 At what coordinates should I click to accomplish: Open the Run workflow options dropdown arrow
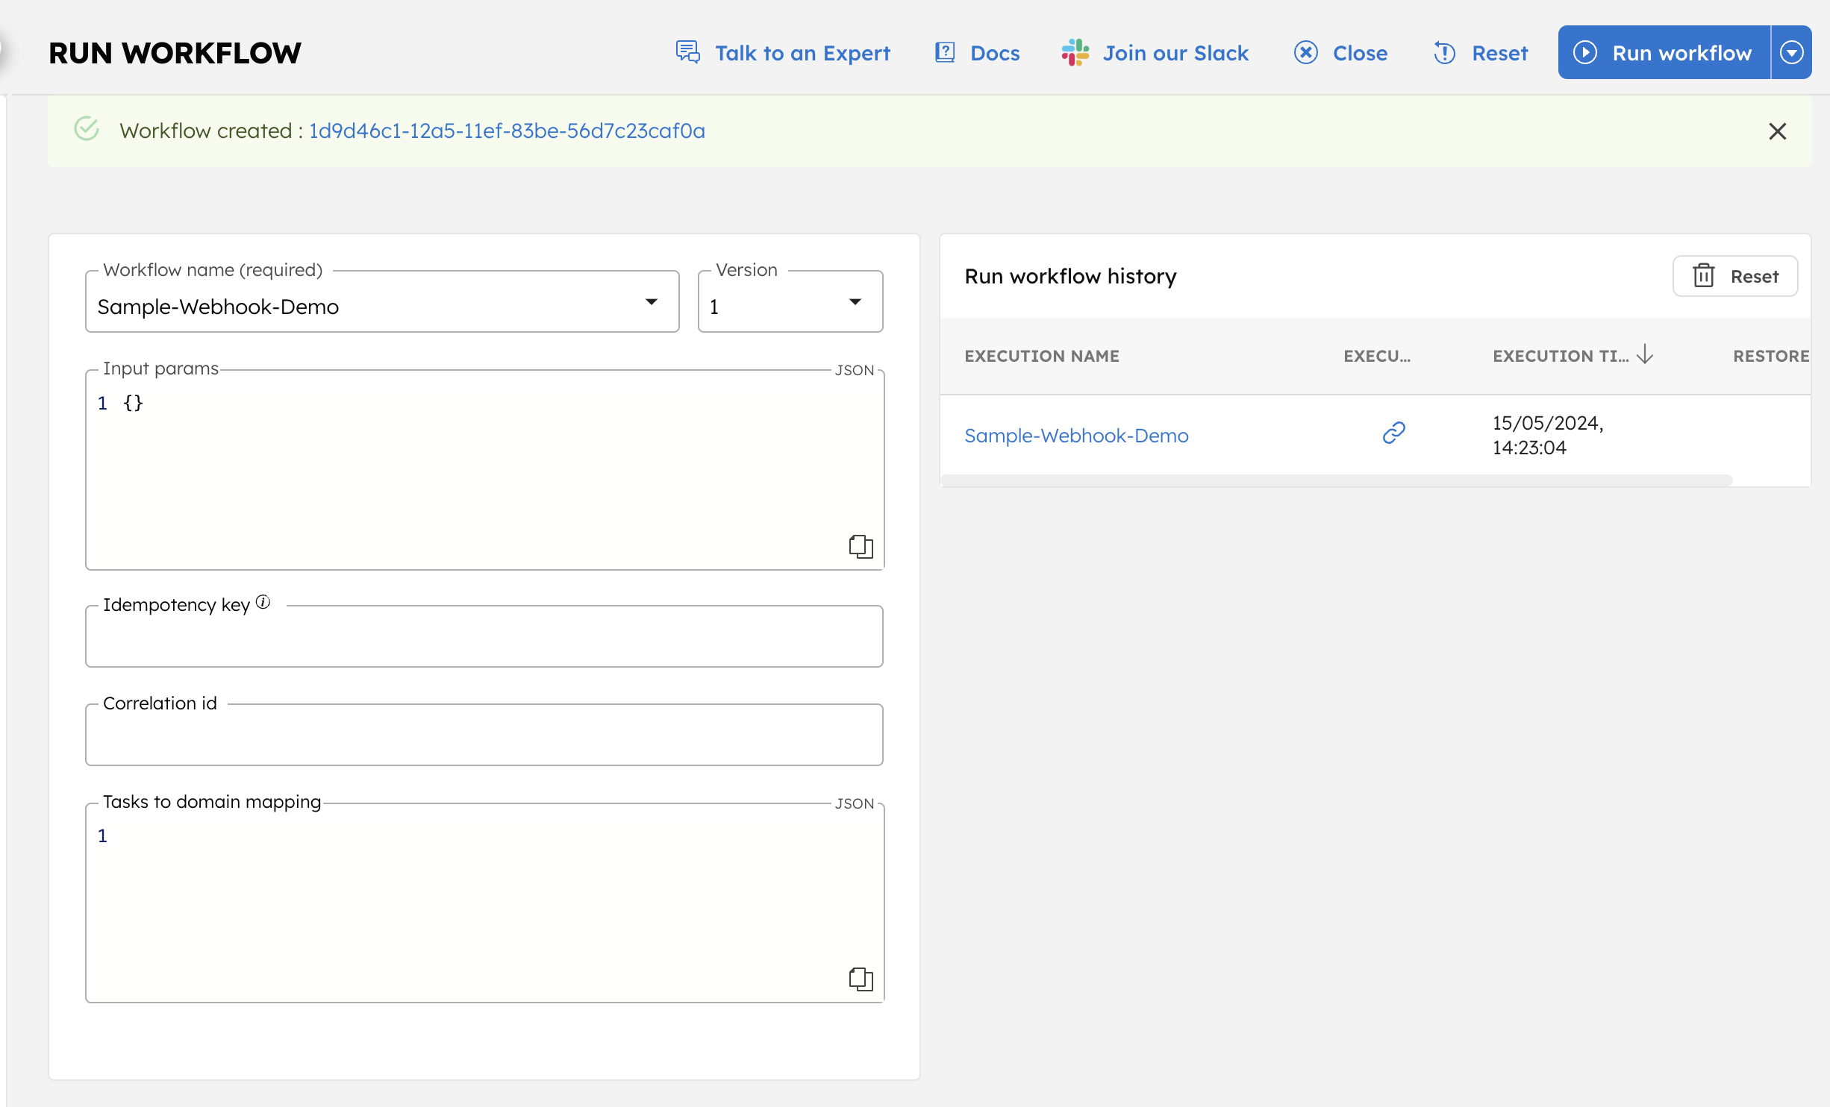1791,51
